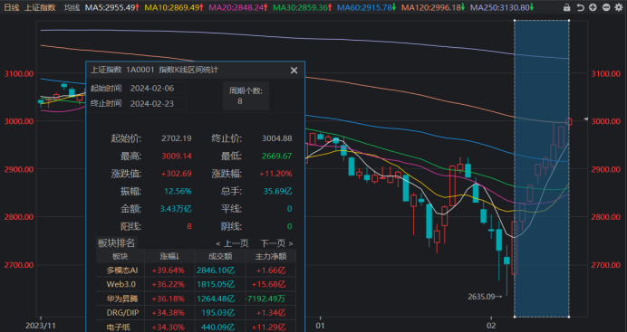Click the MA5:2955.49 indicator

pyautogui.click(x=112, y=7)
